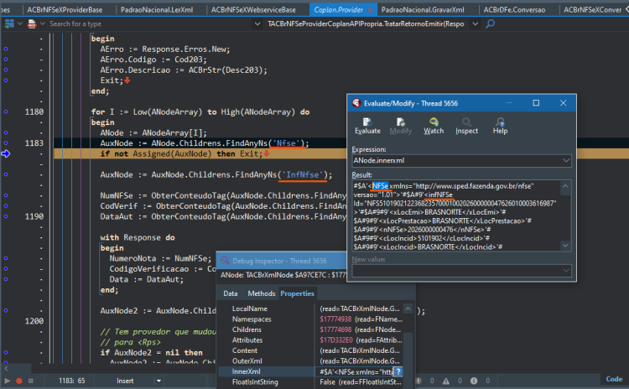Click the magnifier search icon in navigation bar
Image resolution: width=629 pixels, height=389 pixels.
coord(490,23)
